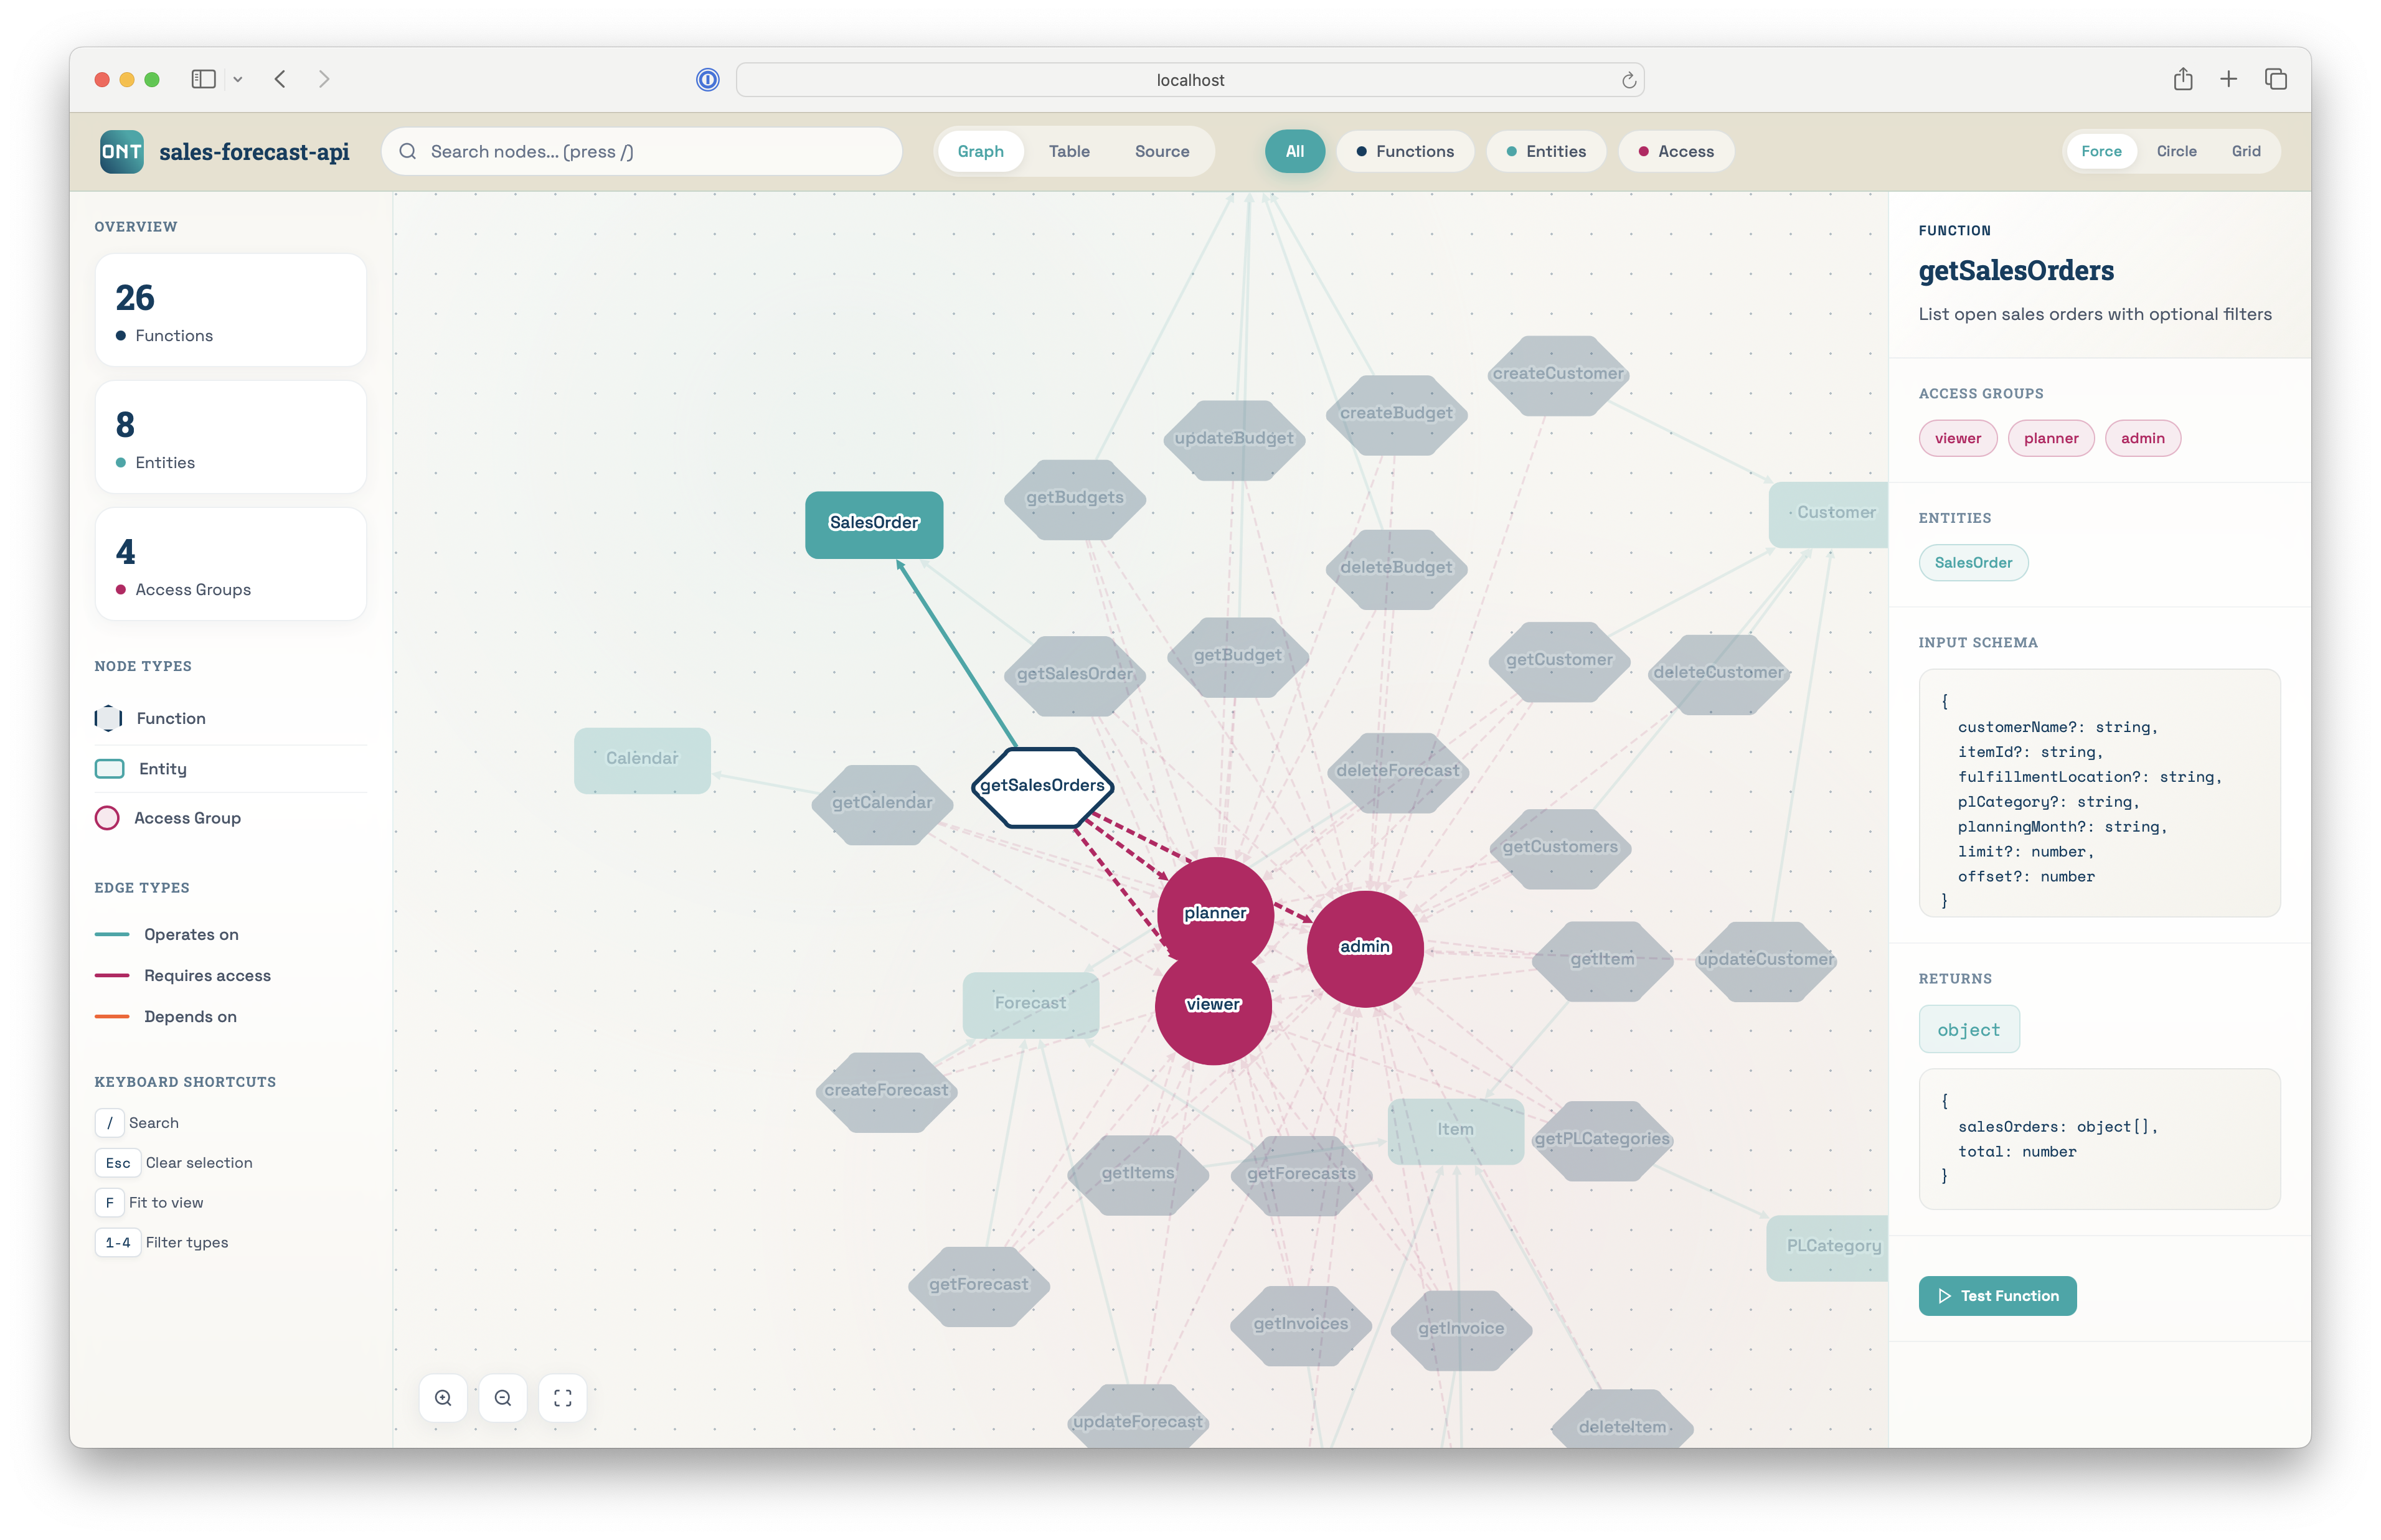Select the zoom in magnifier icon

coord(443,1397)
